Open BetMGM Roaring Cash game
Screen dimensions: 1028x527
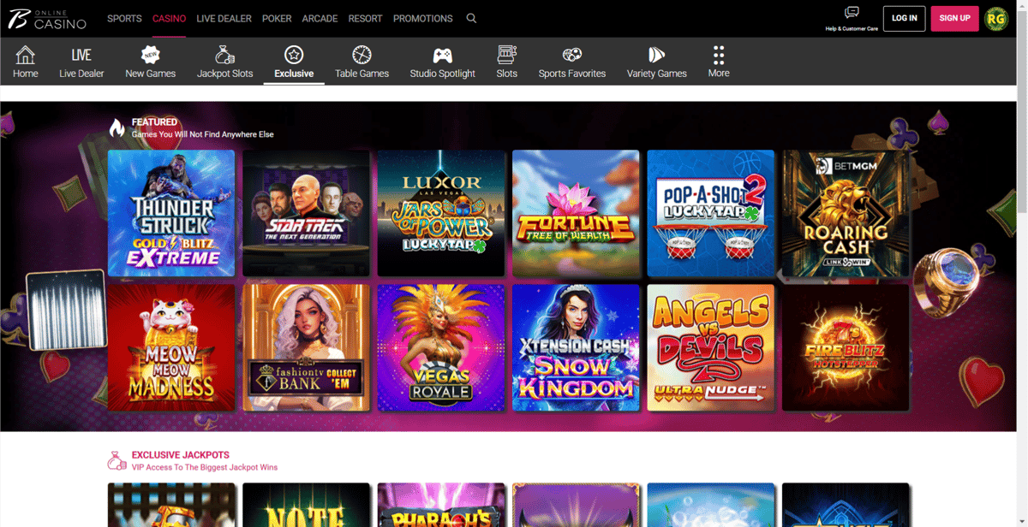point(846,214)
